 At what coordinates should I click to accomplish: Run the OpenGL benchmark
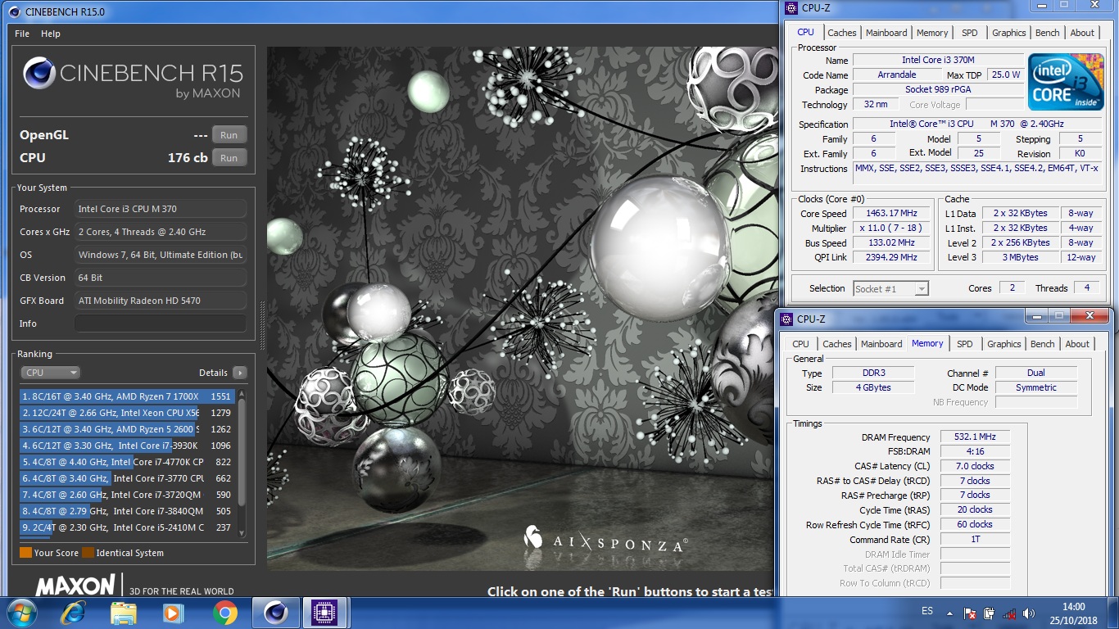click(x=229, y=135)
